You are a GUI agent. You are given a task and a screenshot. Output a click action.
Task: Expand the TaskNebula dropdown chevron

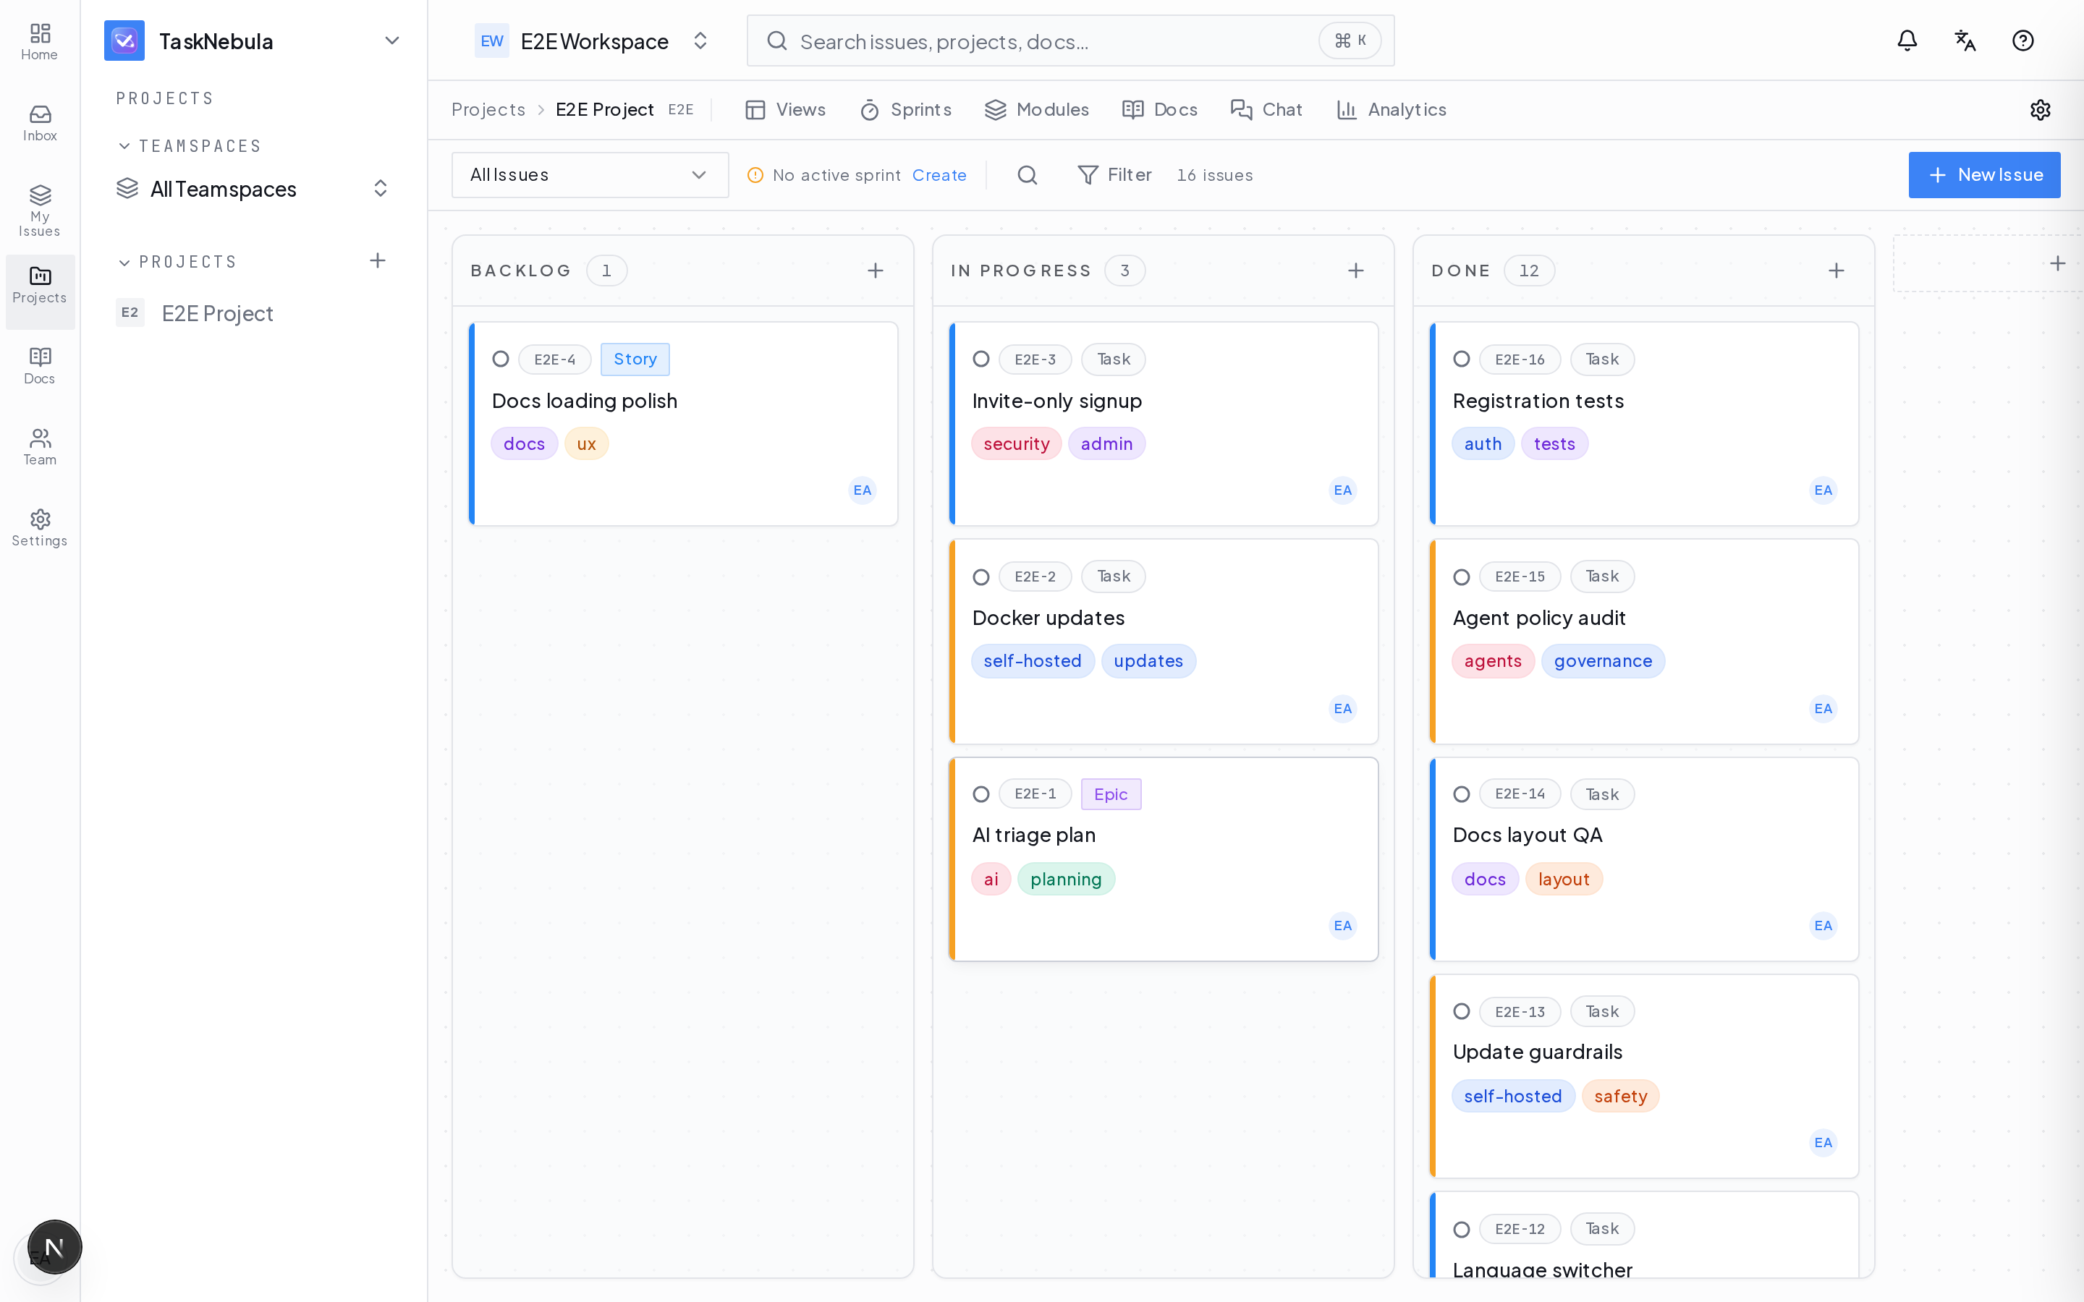click(x=391, y=41)
